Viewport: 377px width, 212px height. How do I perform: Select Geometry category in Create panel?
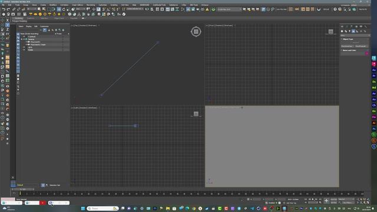tap(342, 31)
